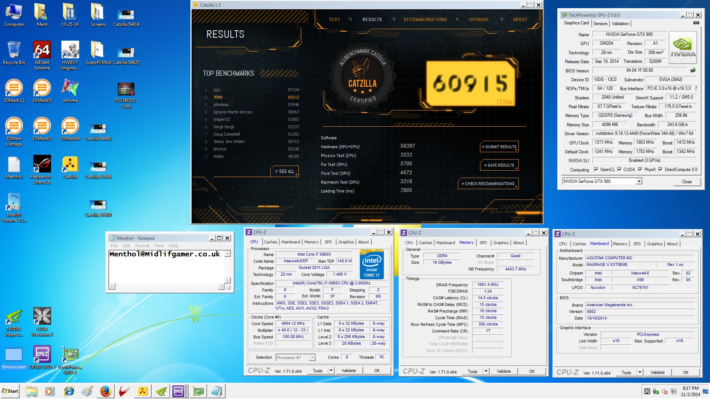Toggle the PhysX checkbox in GPU-Z
Screen dimensions: 710x399
click(x=640, y=170)
